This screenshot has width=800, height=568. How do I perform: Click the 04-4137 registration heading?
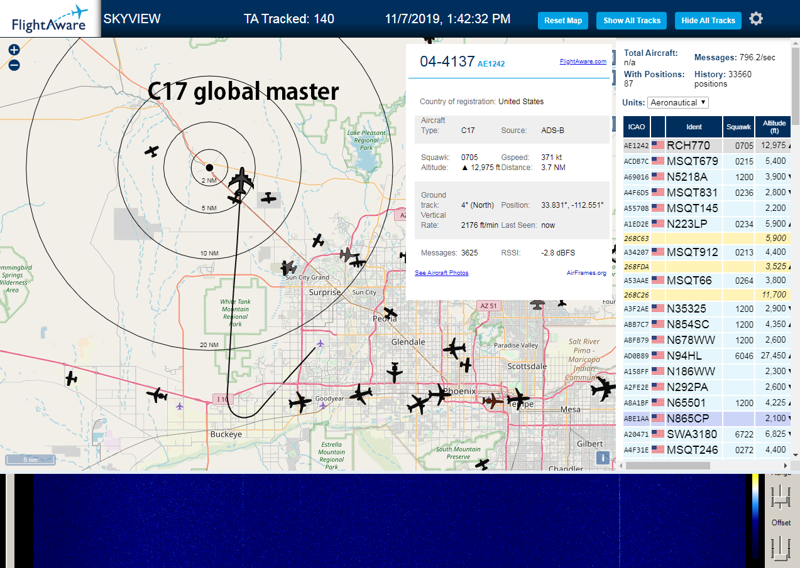pyautogui.click(x=447, y=62)
